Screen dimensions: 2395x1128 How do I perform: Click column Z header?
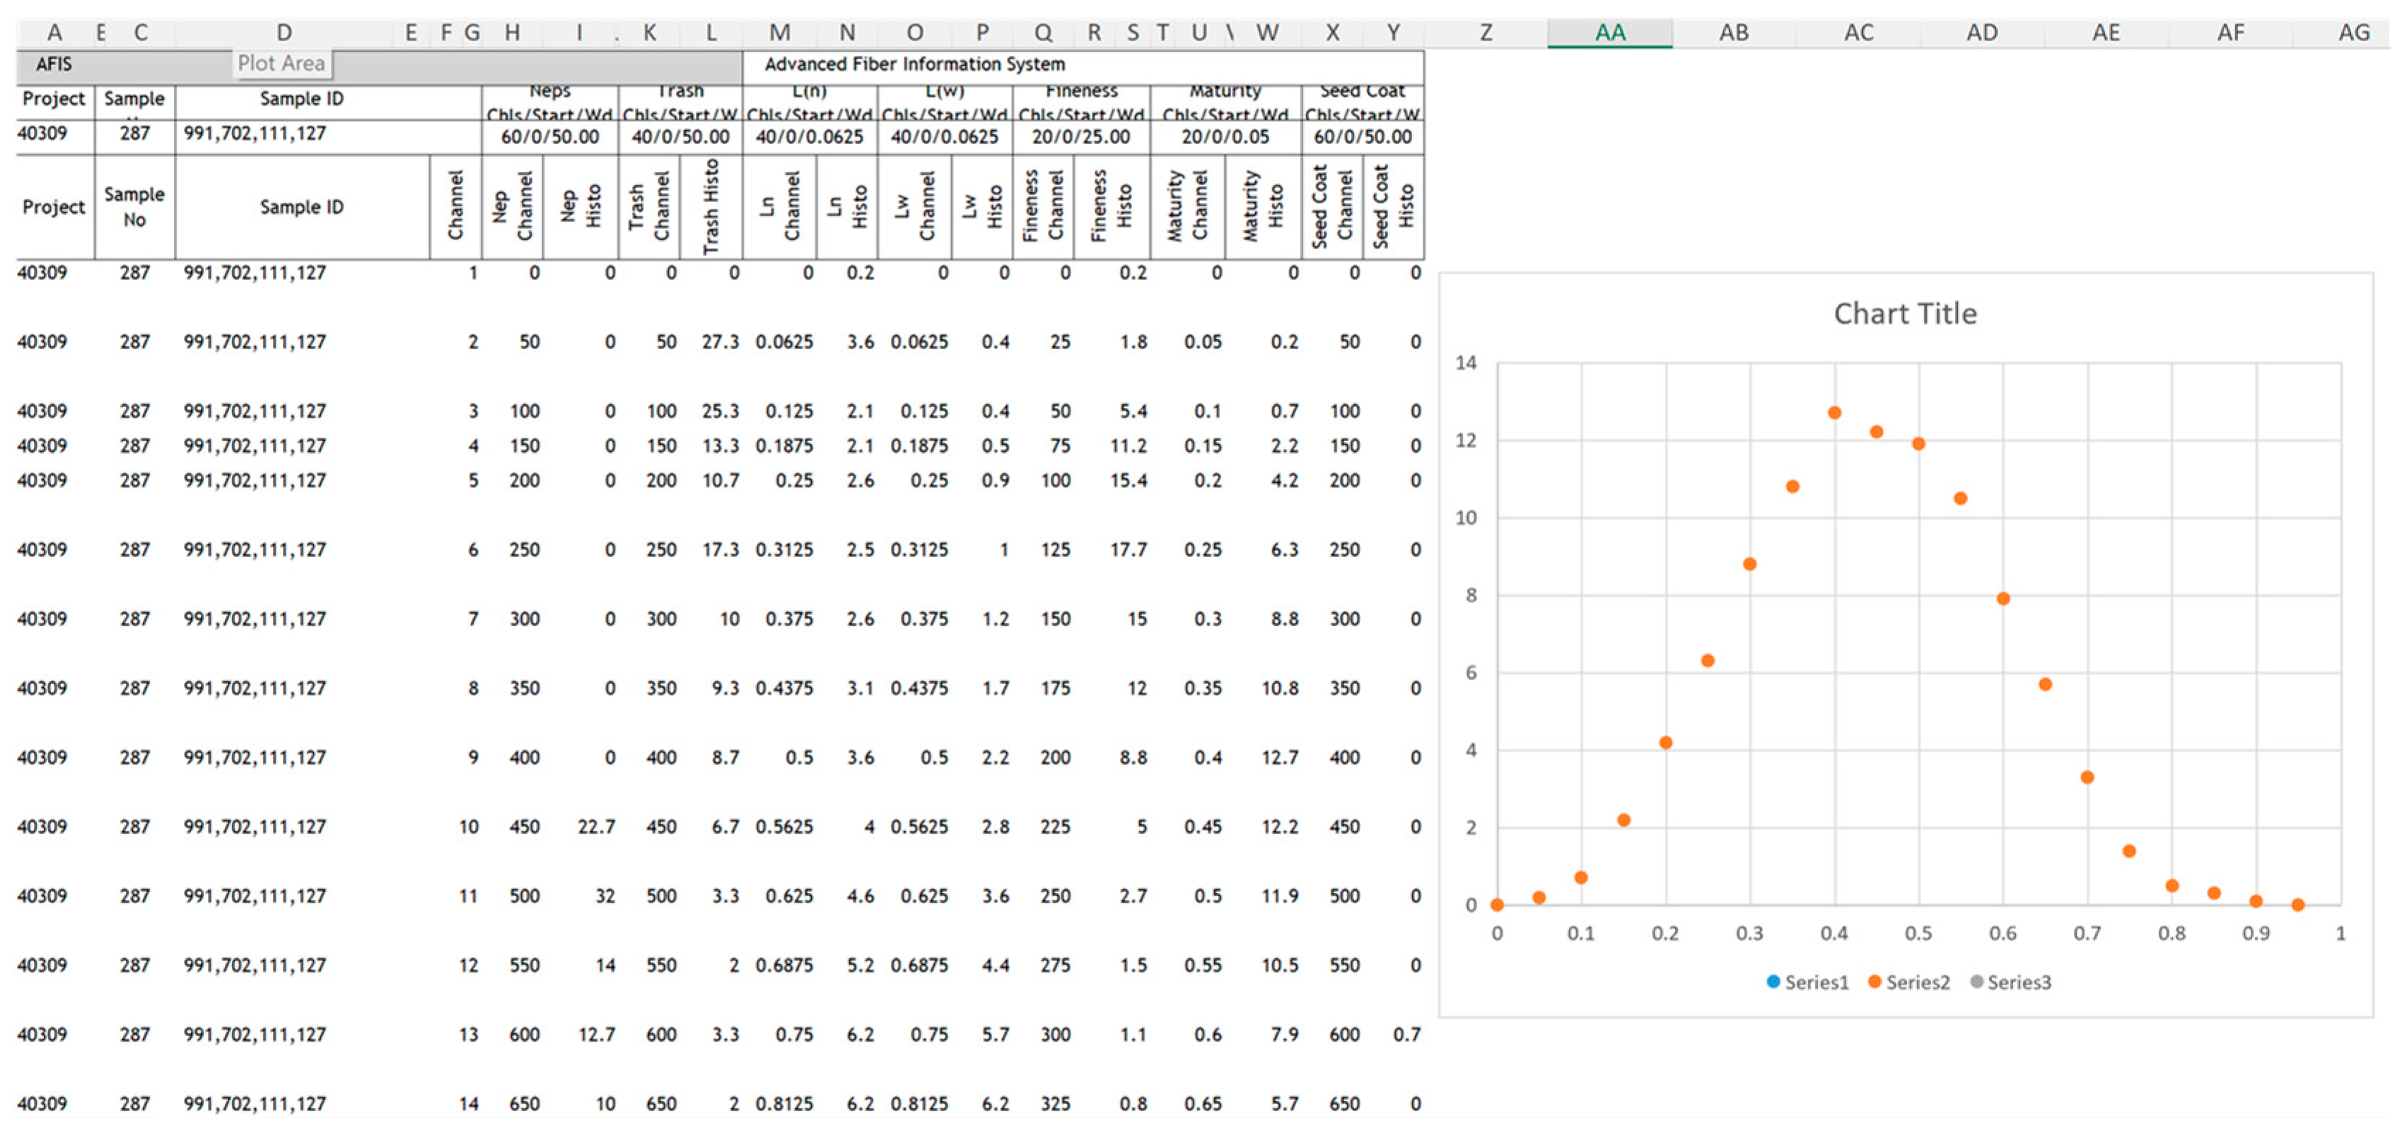pyautogui.click(x=1486, y=33)
